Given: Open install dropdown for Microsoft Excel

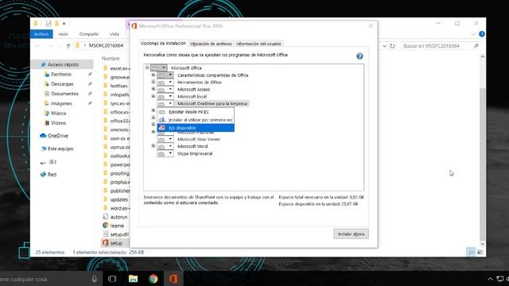Looking at the screenshot, I should pos(165,97).
